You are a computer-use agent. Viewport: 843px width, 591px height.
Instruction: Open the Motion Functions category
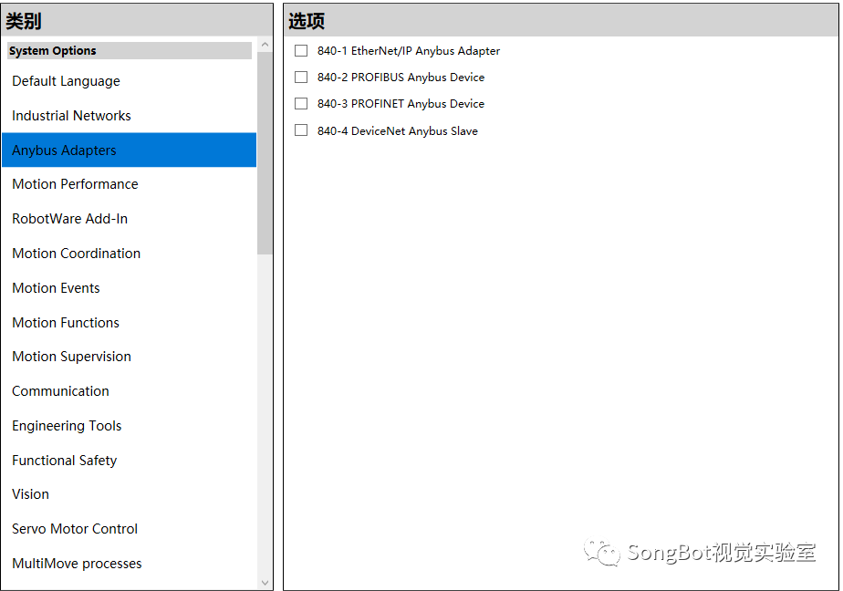pyautogui.click(x=129, y=322)
